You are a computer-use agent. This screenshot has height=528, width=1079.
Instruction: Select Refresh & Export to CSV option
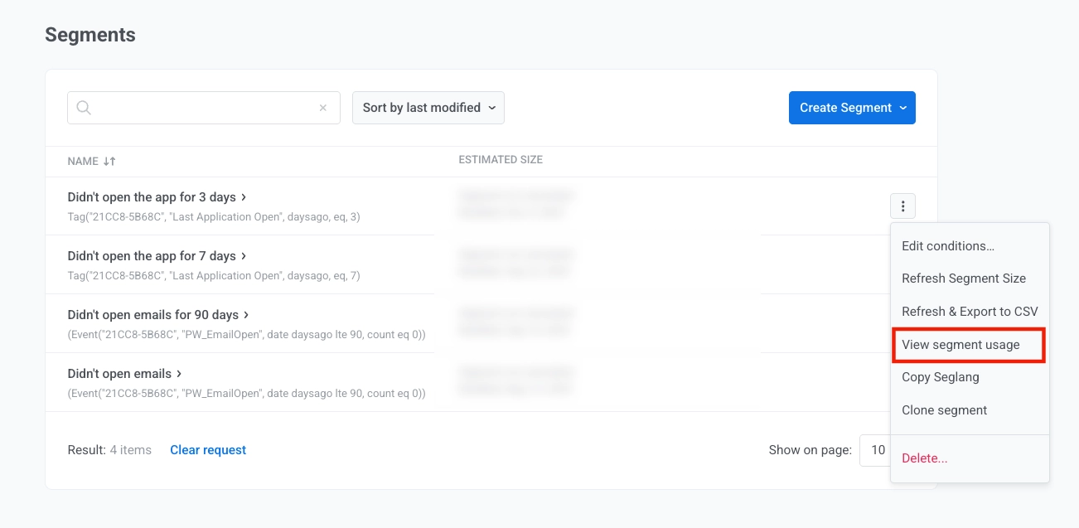tap(970, 312)
